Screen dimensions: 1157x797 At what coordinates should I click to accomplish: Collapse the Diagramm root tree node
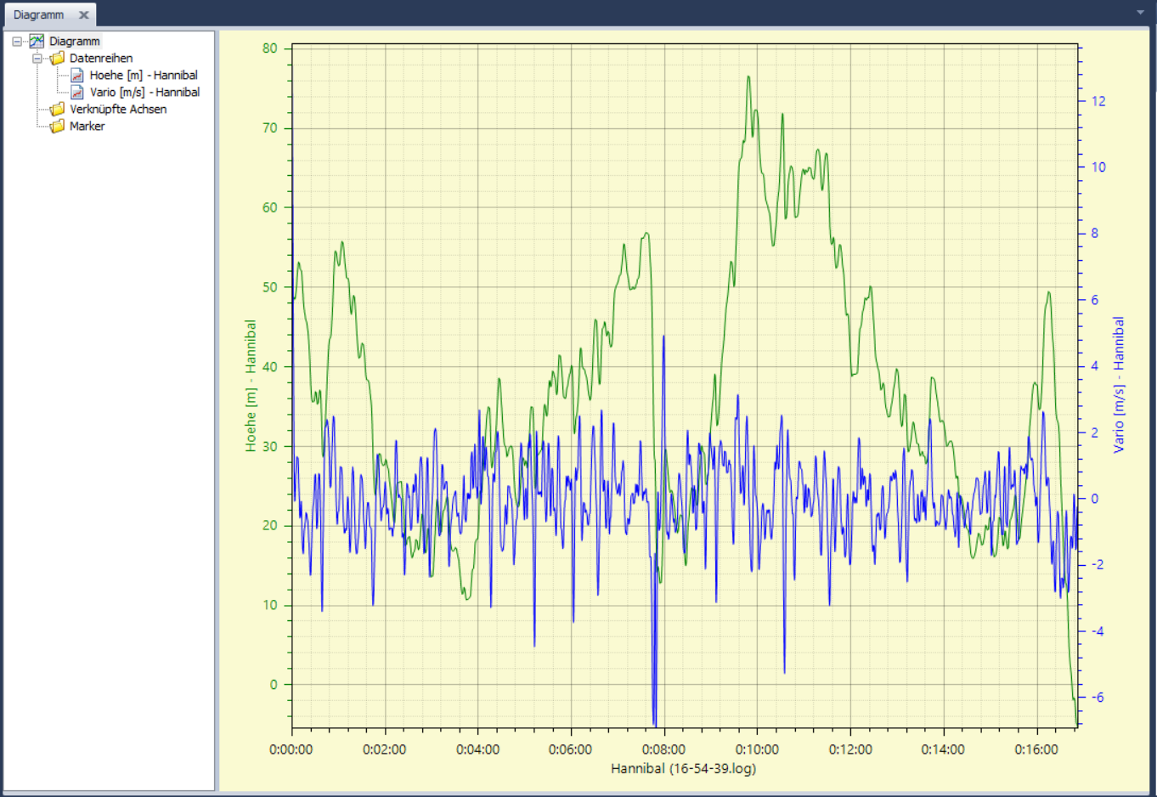tap(17, 42)
